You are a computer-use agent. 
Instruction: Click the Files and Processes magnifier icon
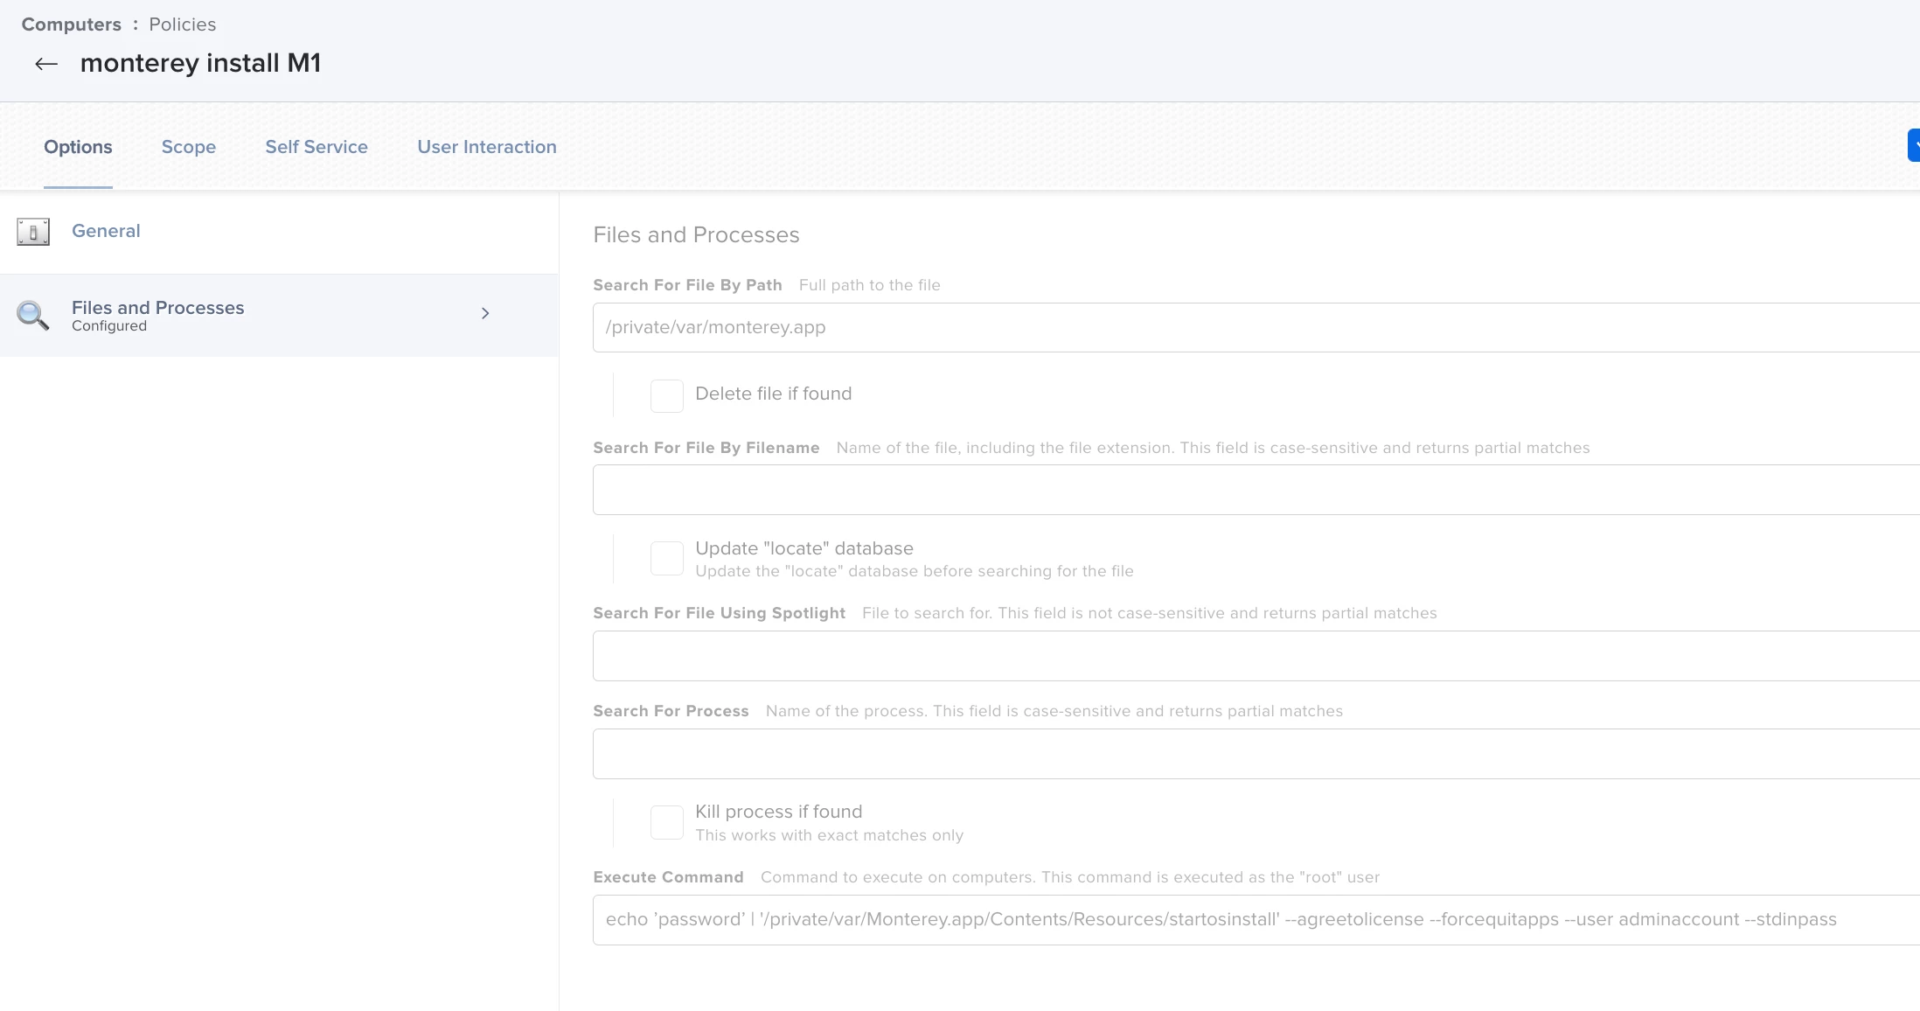point(33,315)
